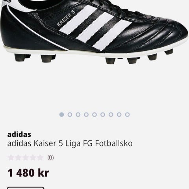Open the (0) reviews link
This screenshot has width=189, height=189.
[x=50, y=157]
